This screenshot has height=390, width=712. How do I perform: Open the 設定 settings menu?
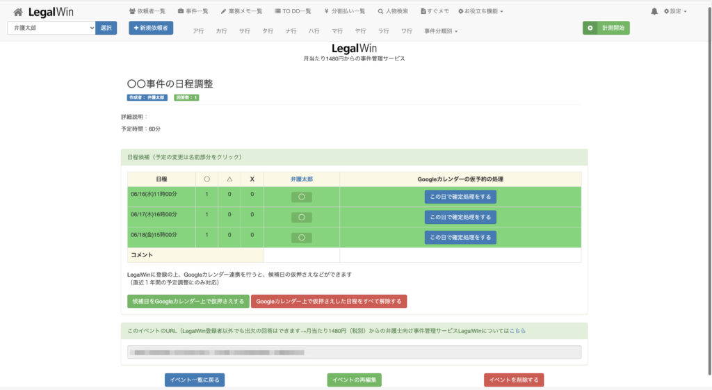675,12
